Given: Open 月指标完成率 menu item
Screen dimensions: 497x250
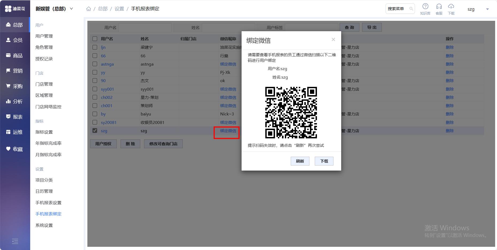Looking at the screenshot, I should [x=48, y=155].
